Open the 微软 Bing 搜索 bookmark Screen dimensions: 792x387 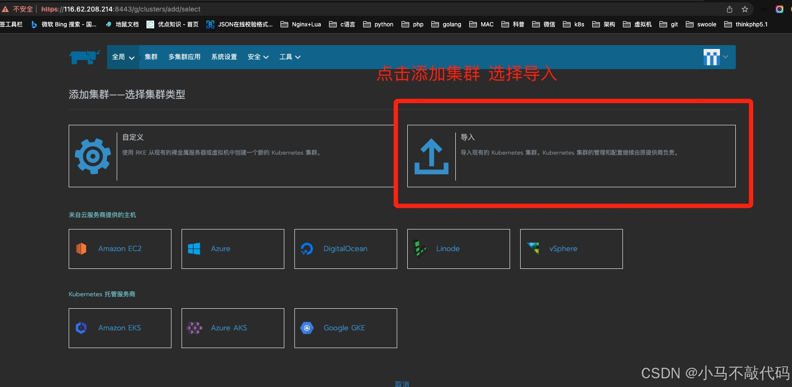(x=64, y=24)
